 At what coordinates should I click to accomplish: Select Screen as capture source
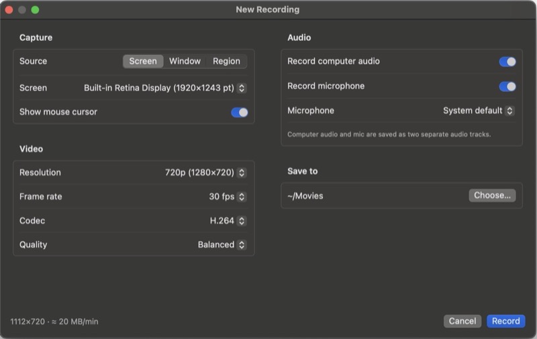(x=143, y=61)
